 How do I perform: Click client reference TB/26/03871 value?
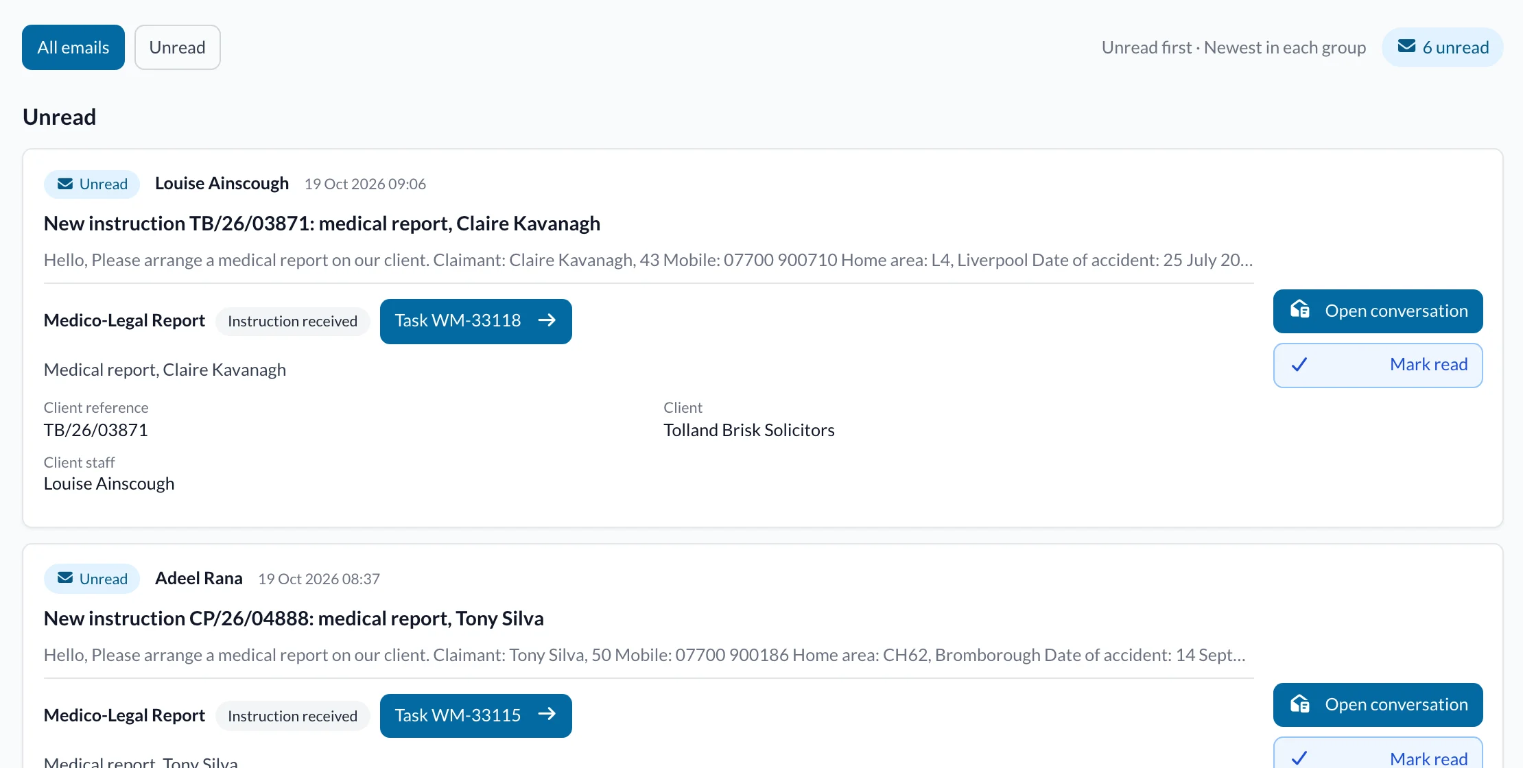click(x=96, y=431)
